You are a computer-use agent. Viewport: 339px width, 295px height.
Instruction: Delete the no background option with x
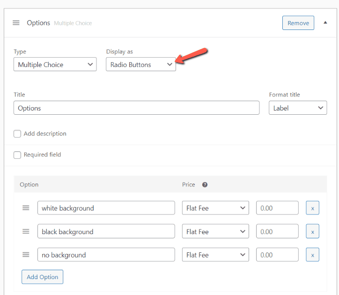coord(312,255)
